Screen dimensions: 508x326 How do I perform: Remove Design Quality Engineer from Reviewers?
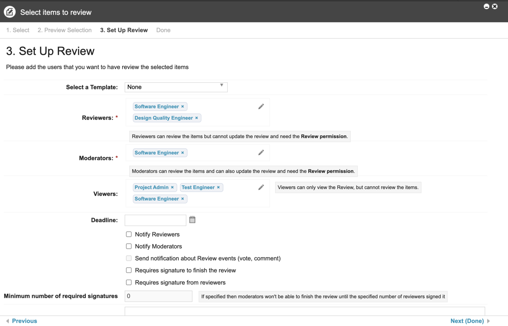[197, 118]
